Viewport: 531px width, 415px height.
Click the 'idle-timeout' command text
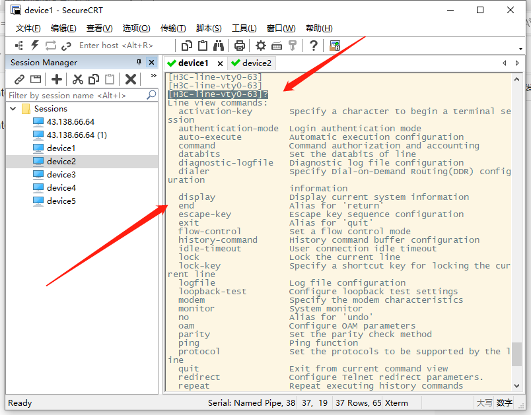[x=210, y=249]
